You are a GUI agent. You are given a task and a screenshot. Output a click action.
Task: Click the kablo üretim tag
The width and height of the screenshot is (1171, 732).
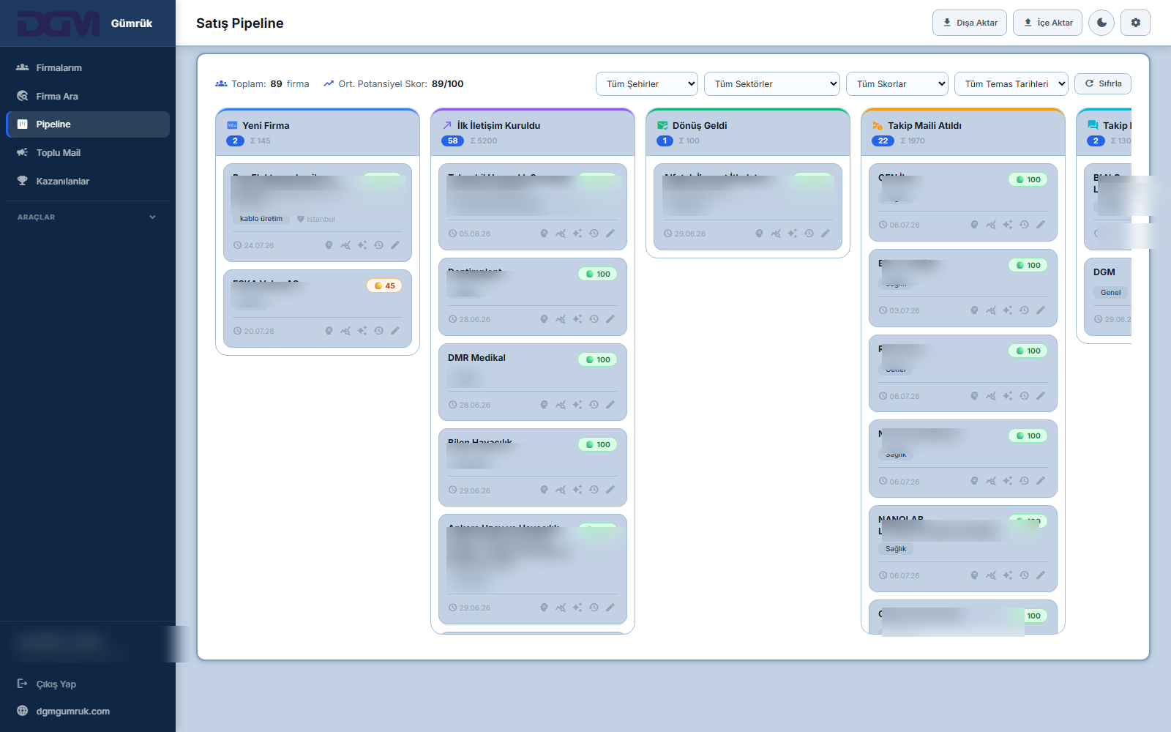[x=261, y=219]
